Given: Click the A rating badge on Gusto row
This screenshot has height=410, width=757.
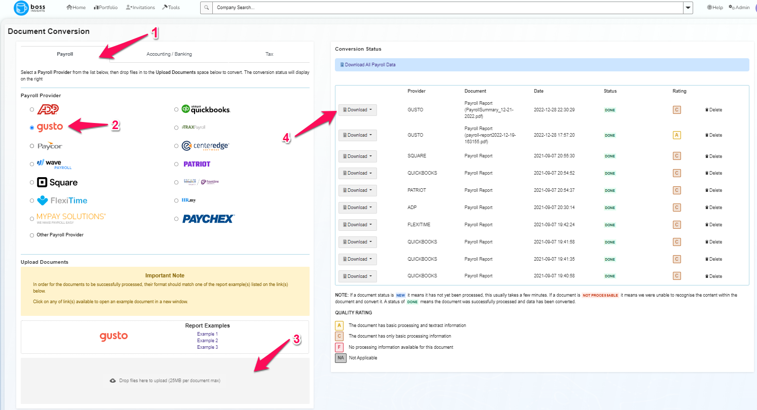Looking at the screenshot, I should [676, 135].
